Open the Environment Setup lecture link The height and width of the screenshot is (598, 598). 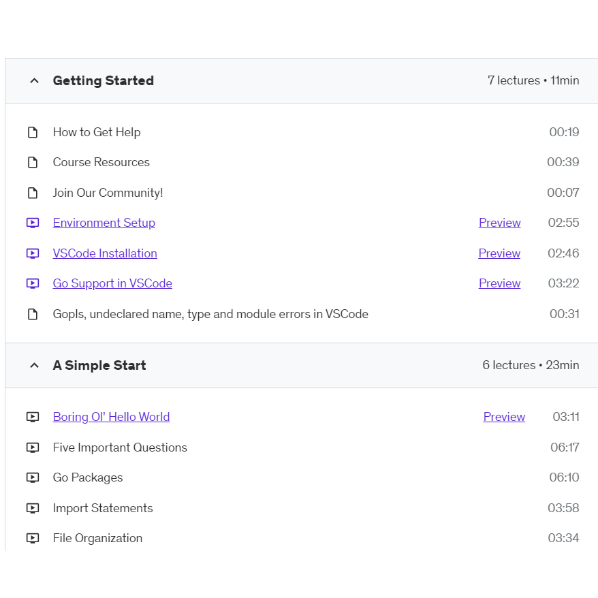(x=104, y=223)
